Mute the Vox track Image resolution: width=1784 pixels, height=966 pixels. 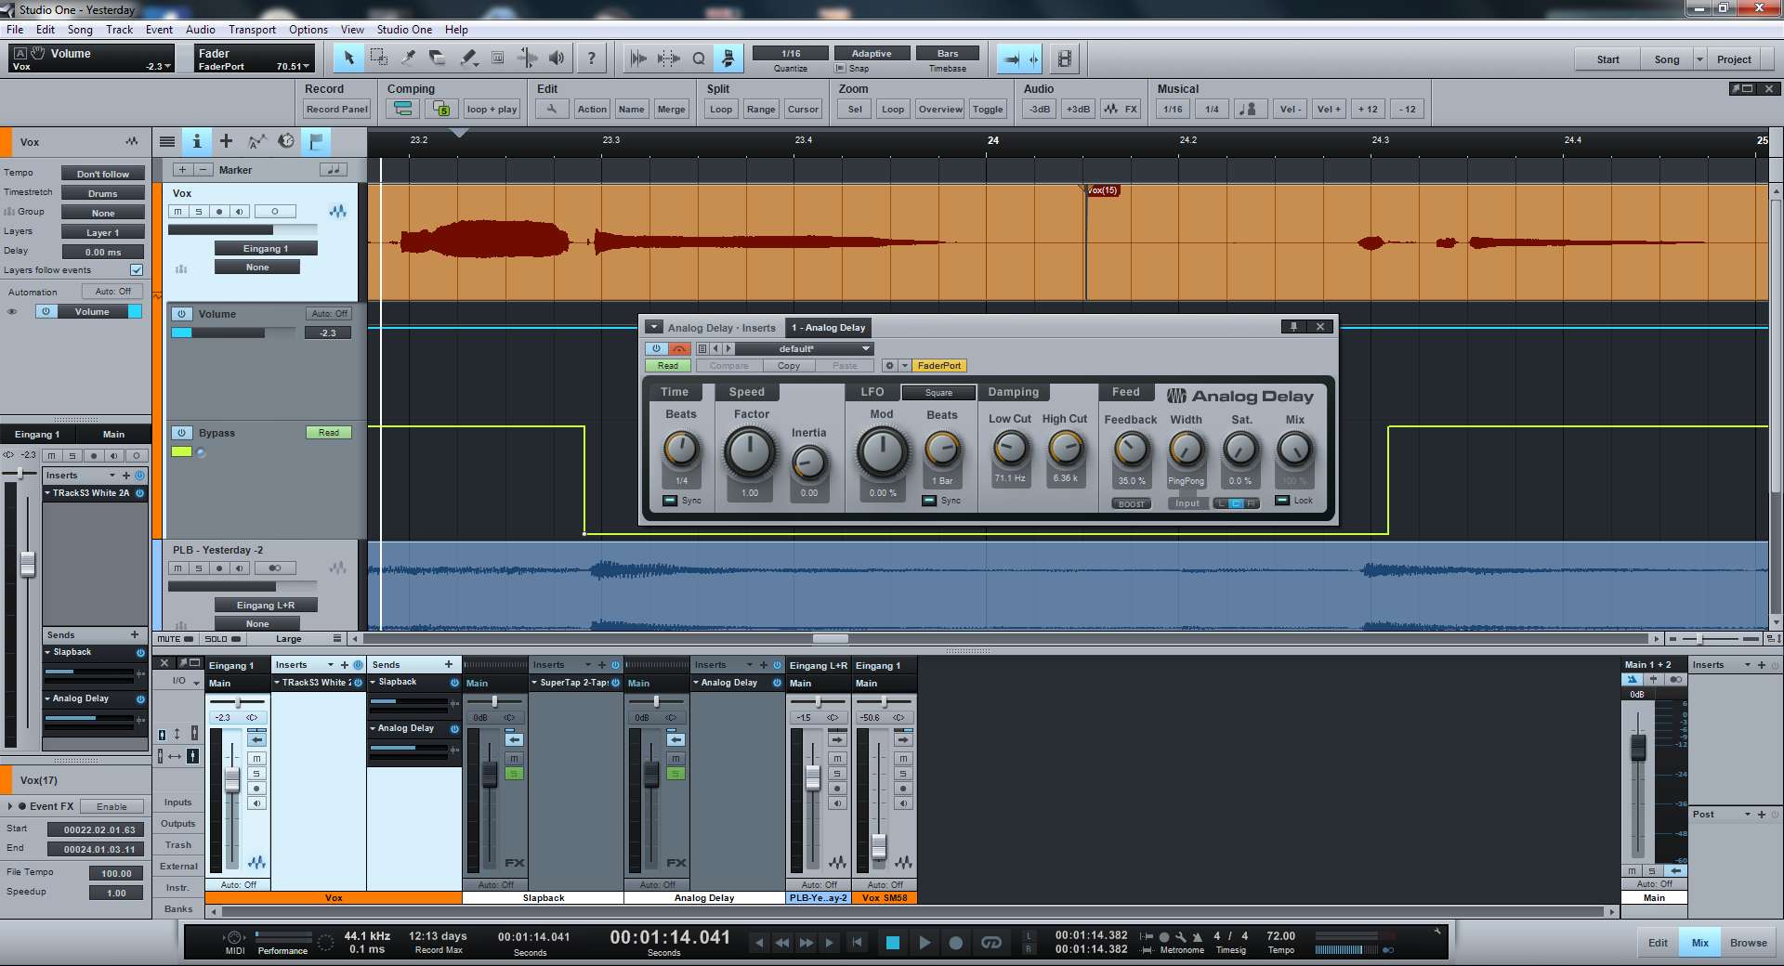point(178,211)
